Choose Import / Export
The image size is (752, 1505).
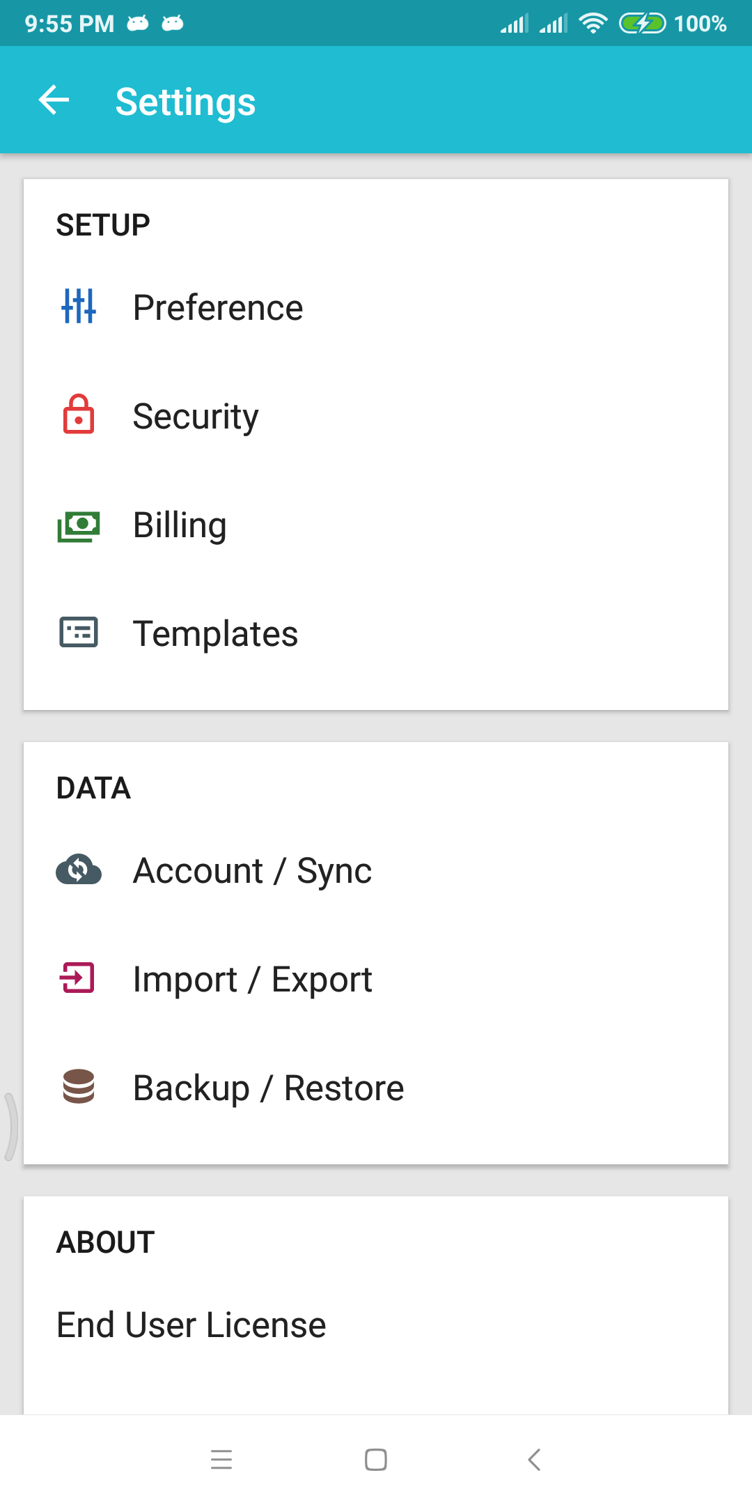point(376,979)
